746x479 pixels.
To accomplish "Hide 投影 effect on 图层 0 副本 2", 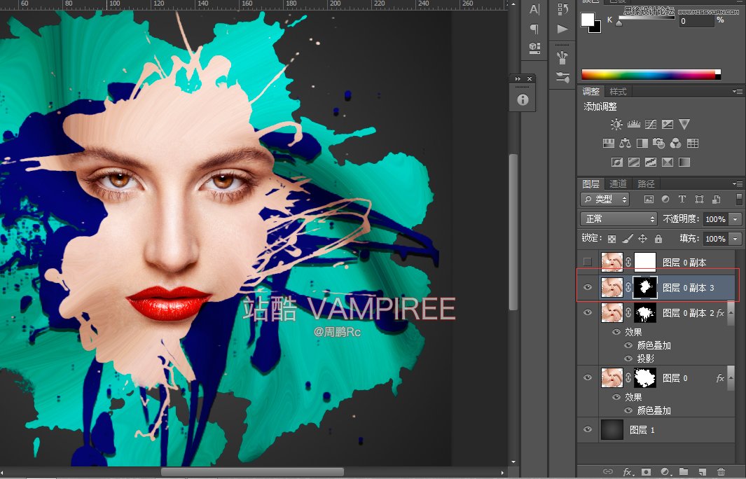I will pos(628,359).
